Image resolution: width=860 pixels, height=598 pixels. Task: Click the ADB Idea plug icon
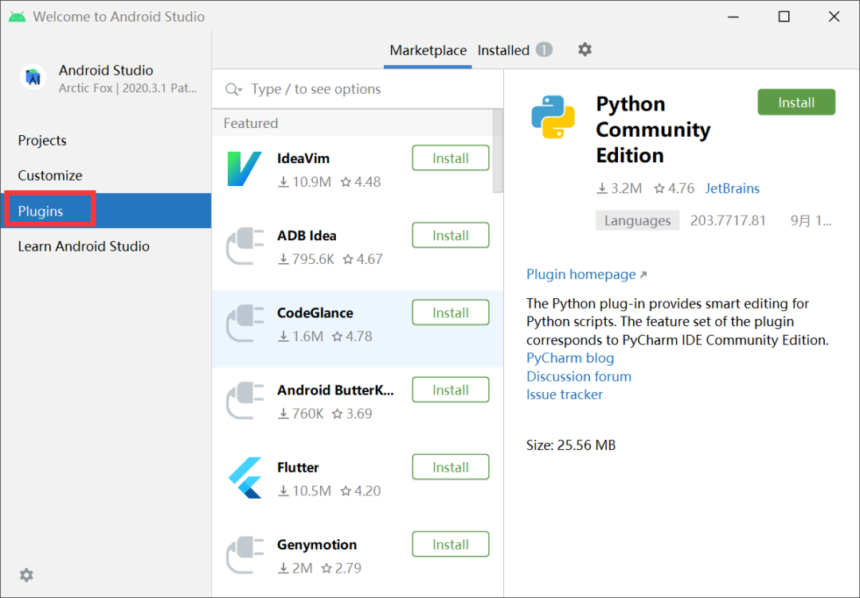(x=244, y=247)
